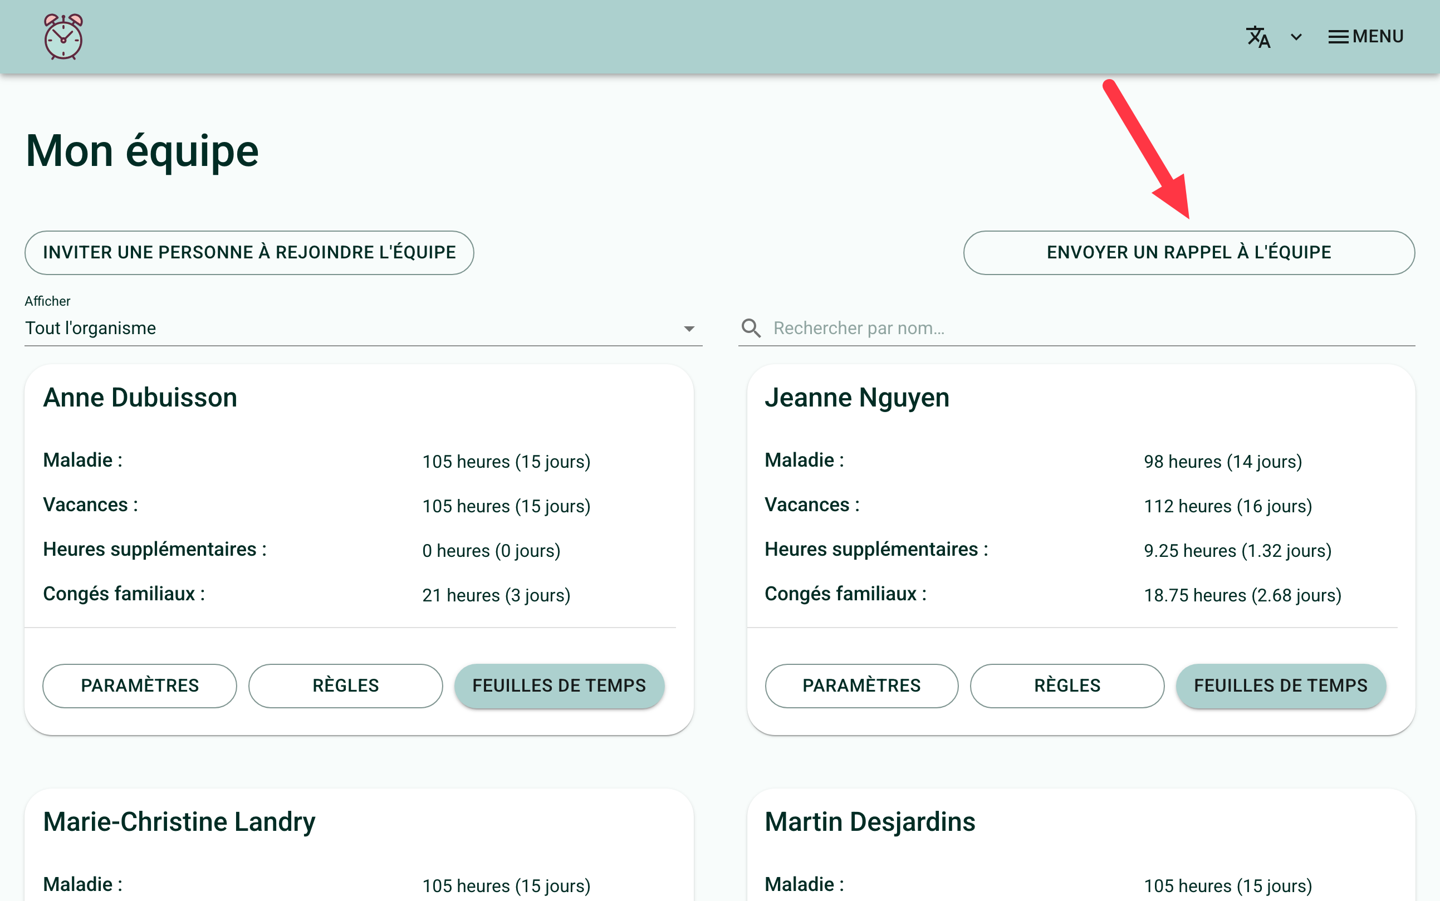This screenshot has width=1440, height=901.
Task: Click Jeanne Nguyen's Vacances value 112 heures
Action: tap(1228, 507)
